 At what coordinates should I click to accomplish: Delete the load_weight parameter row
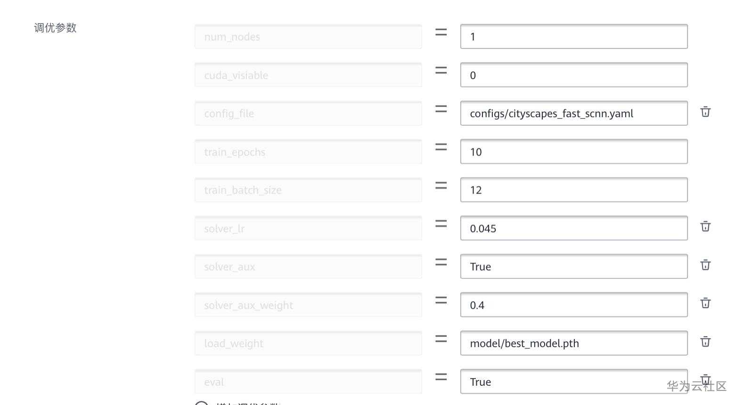[705, 342]
